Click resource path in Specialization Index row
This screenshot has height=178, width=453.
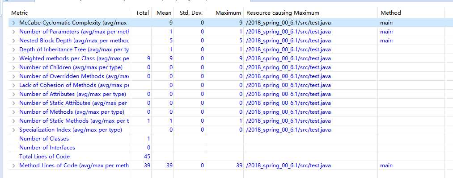tap(288, 130)
